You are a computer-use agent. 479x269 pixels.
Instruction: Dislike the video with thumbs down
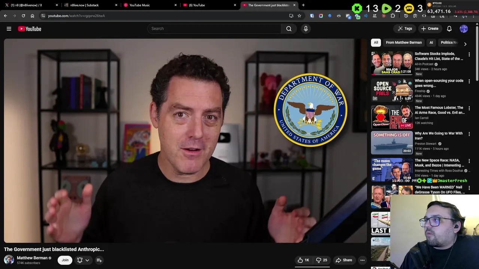(x=321, y=260)
